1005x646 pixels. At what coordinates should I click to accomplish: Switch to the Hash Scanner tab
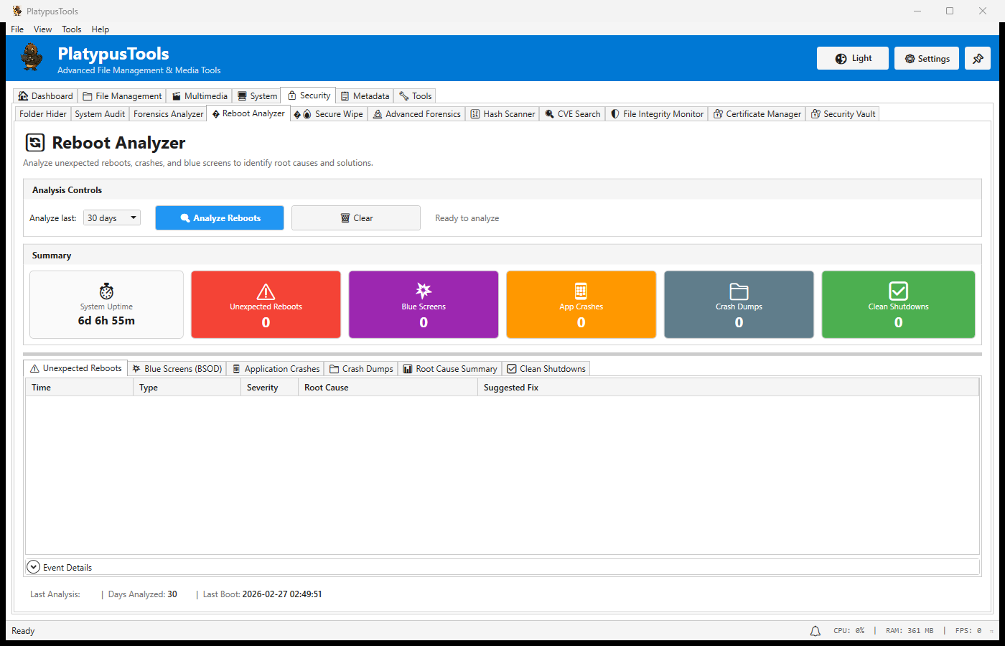pos(502,114)
